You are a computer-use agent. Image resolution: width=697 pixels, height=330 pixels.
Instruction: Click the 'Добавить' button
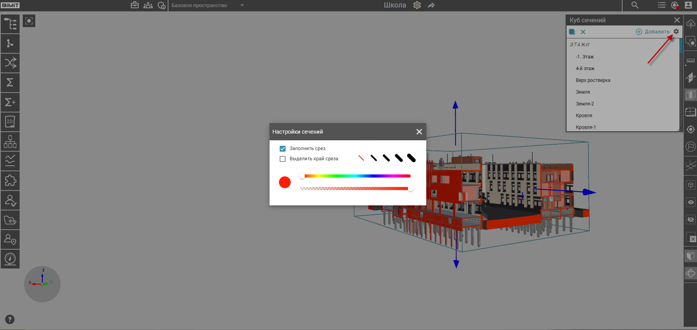pyautogui.click(x=653, y=32)
